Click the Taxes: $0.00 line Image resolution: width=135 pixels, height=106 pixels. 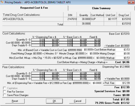click(x=121, y=95)
